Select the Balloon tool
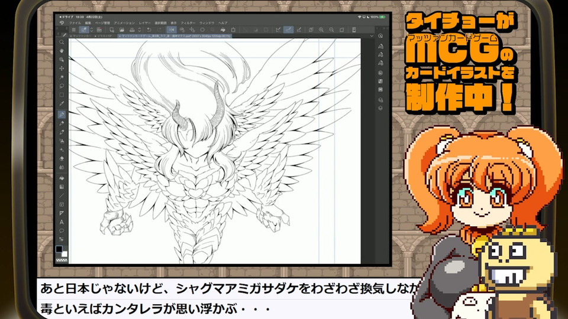Image resolution: width=568 pixels, height=319 pixels. pyautogui.click(x=62, y=230)
